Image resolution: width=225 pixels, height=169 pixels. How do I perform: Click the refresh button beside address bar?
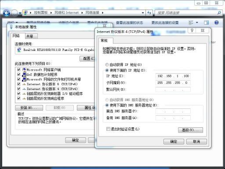pos(149,13)
